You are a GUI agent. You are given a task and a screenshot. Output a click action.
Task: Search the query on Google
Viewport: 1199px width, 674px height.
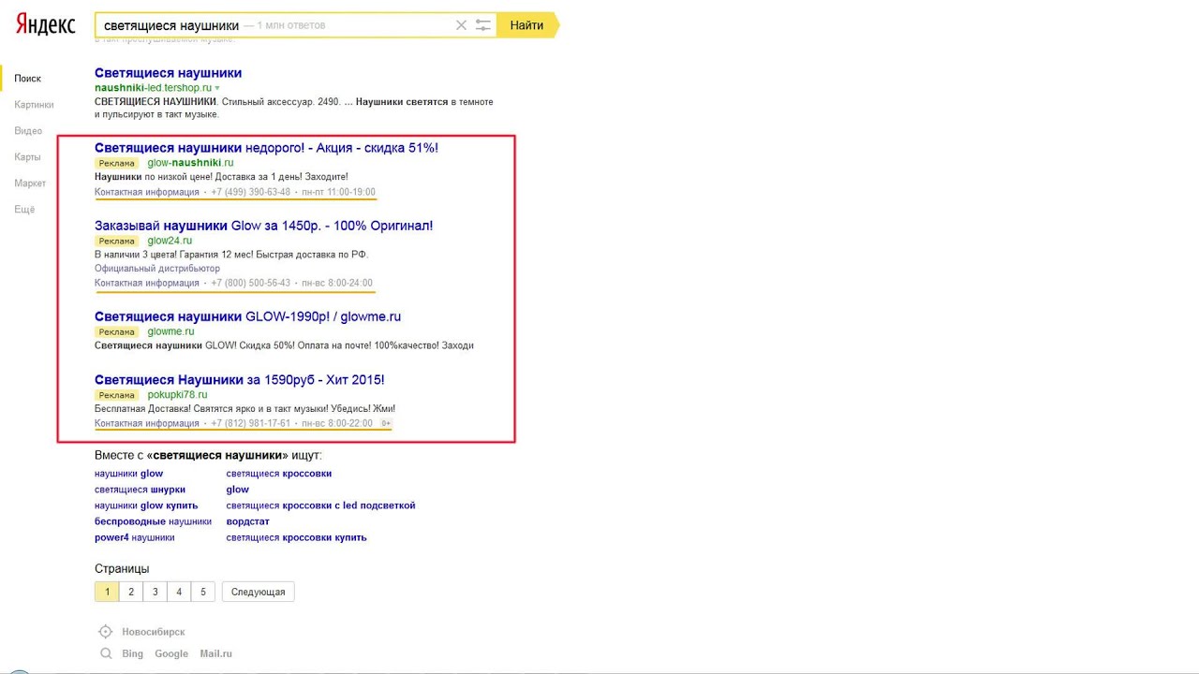(171, 653)
